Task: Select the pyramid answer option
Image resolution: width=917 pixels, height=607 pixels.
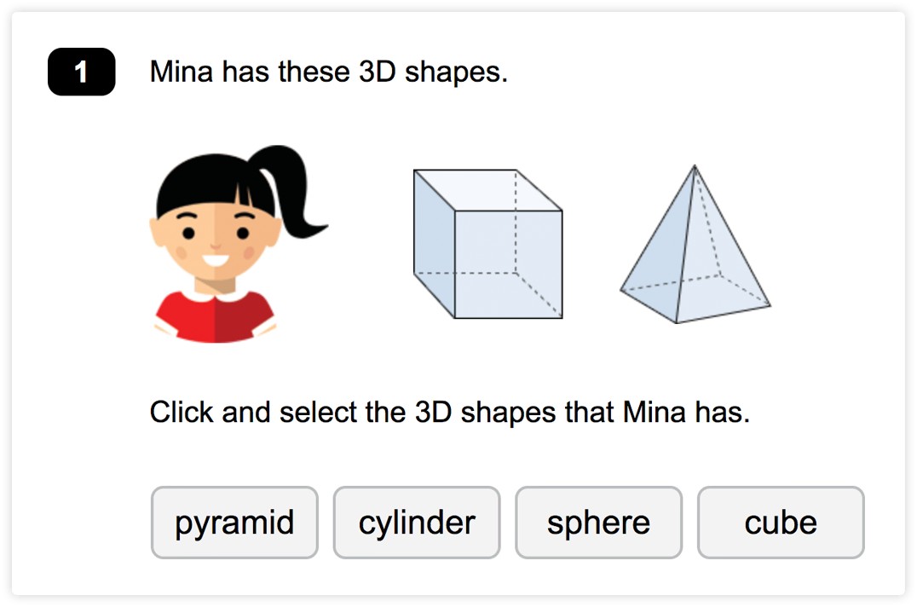Action: point(234,523)
